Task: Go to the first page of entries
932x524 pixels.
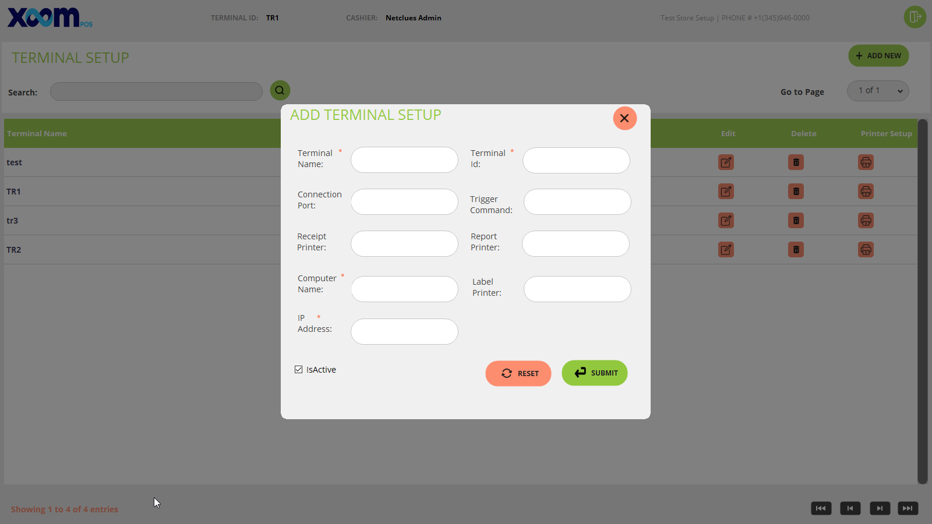Action: 821,508
